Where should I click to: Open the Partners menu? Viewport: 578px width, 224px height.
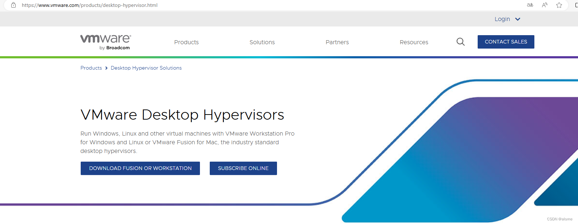pyautogui.click(x=337, y=42)
